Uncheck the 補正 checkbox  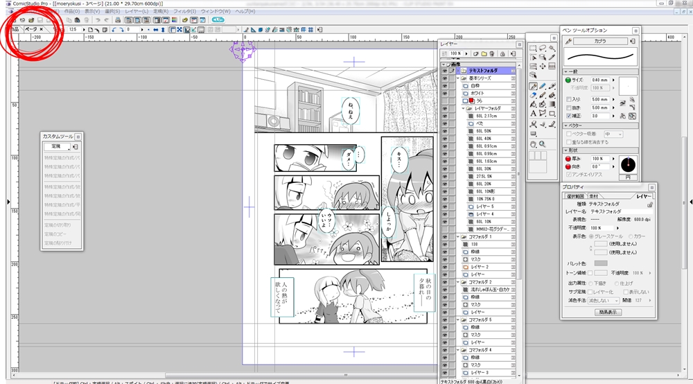pyautogui.click(x=569, y=116)
